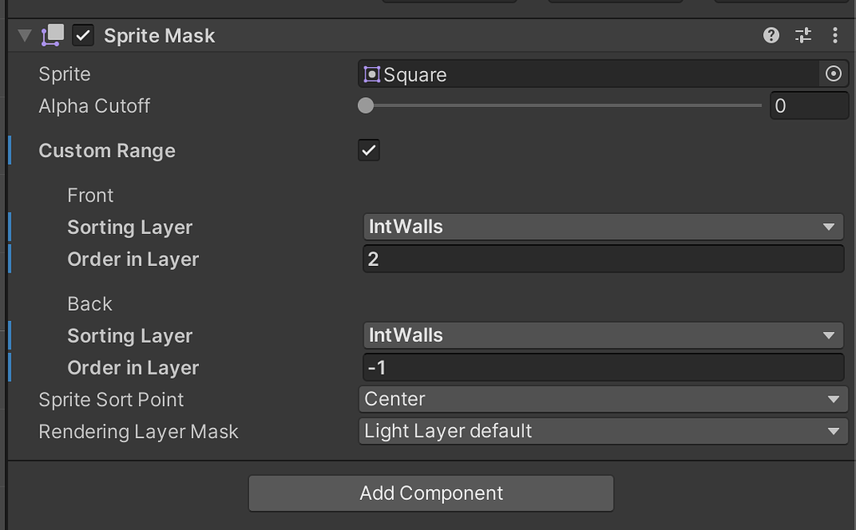This screenshot has width=856, height=530.
Task: Open the Sprite Mask presets icon
Action: pyautogui.click(x=803, y=35)
